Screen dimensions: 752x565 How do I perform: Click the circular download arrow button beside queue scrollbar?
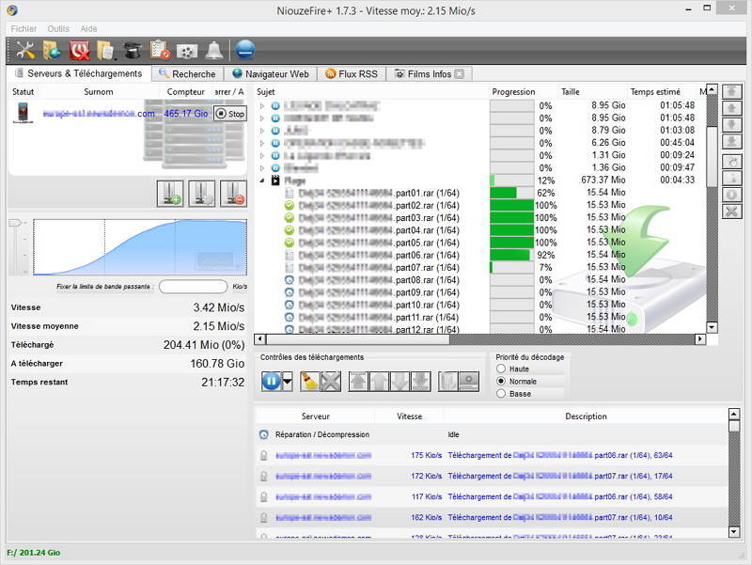tap(732, 195)
